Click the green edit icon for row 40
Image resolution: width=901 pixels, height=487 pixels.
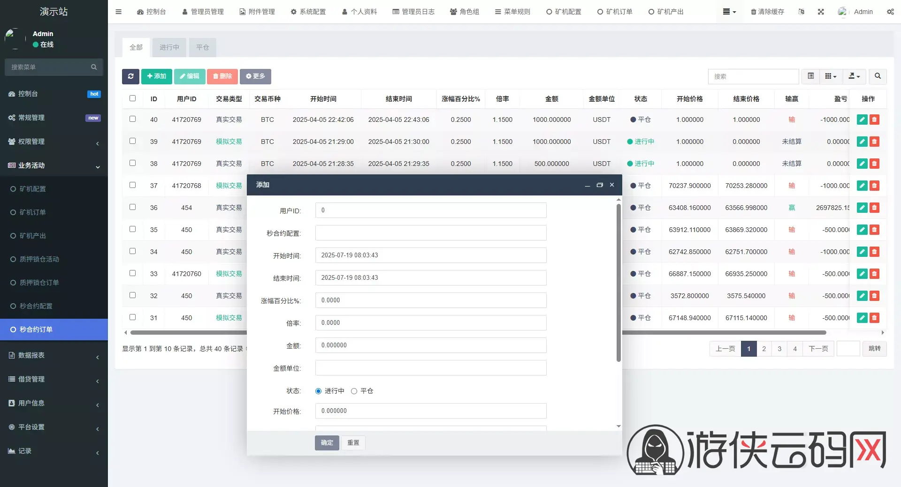862,120
